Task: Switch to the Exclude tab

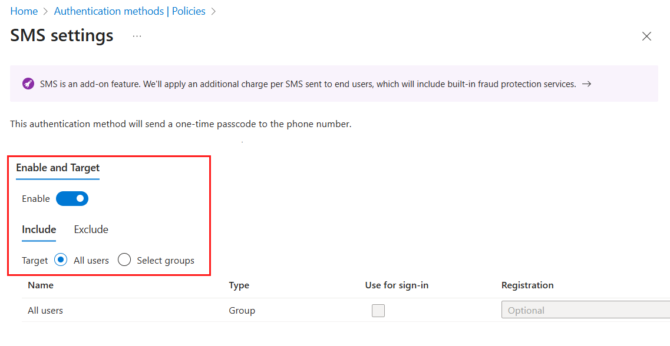Action: click(x=91, y=229)
